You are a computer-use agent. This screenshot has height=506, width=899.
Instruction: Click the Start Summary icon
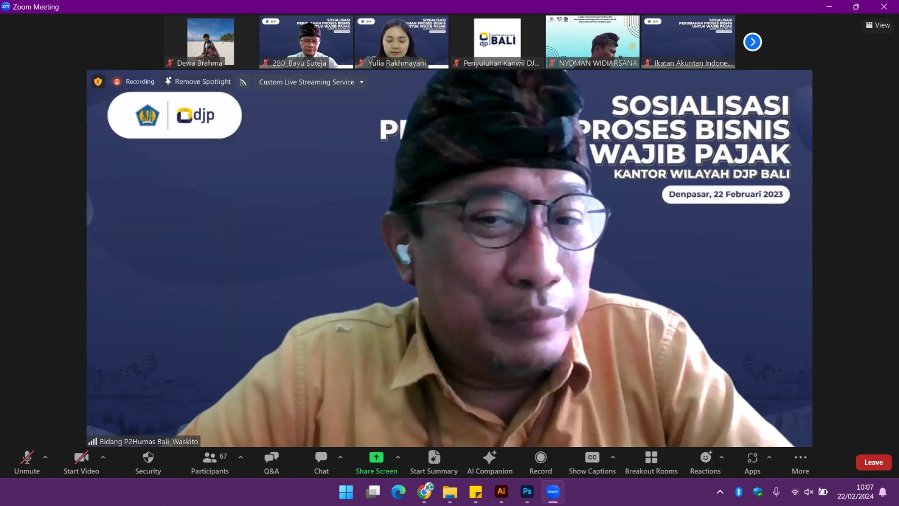pyautogui.click(x=434, y=457)
